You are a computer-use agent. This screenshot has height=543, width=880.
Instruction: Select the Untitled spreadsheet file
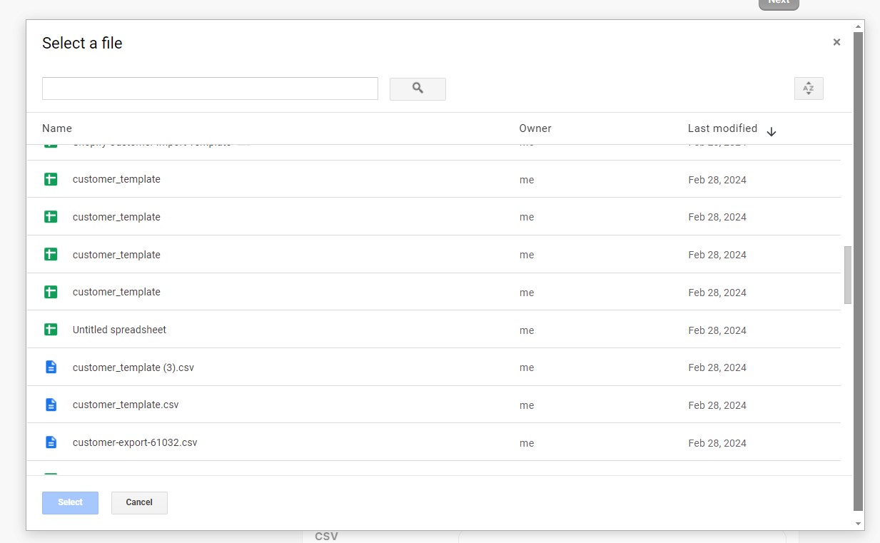tap(119, 330)
